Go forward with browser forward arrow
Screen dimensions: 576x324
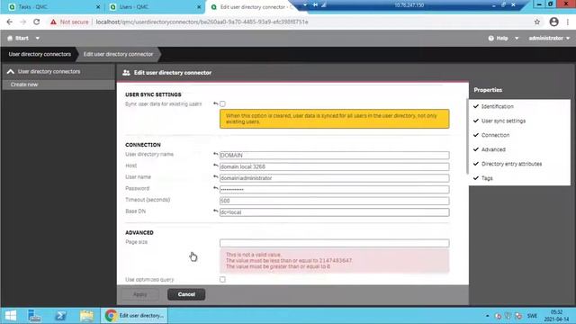22,22
